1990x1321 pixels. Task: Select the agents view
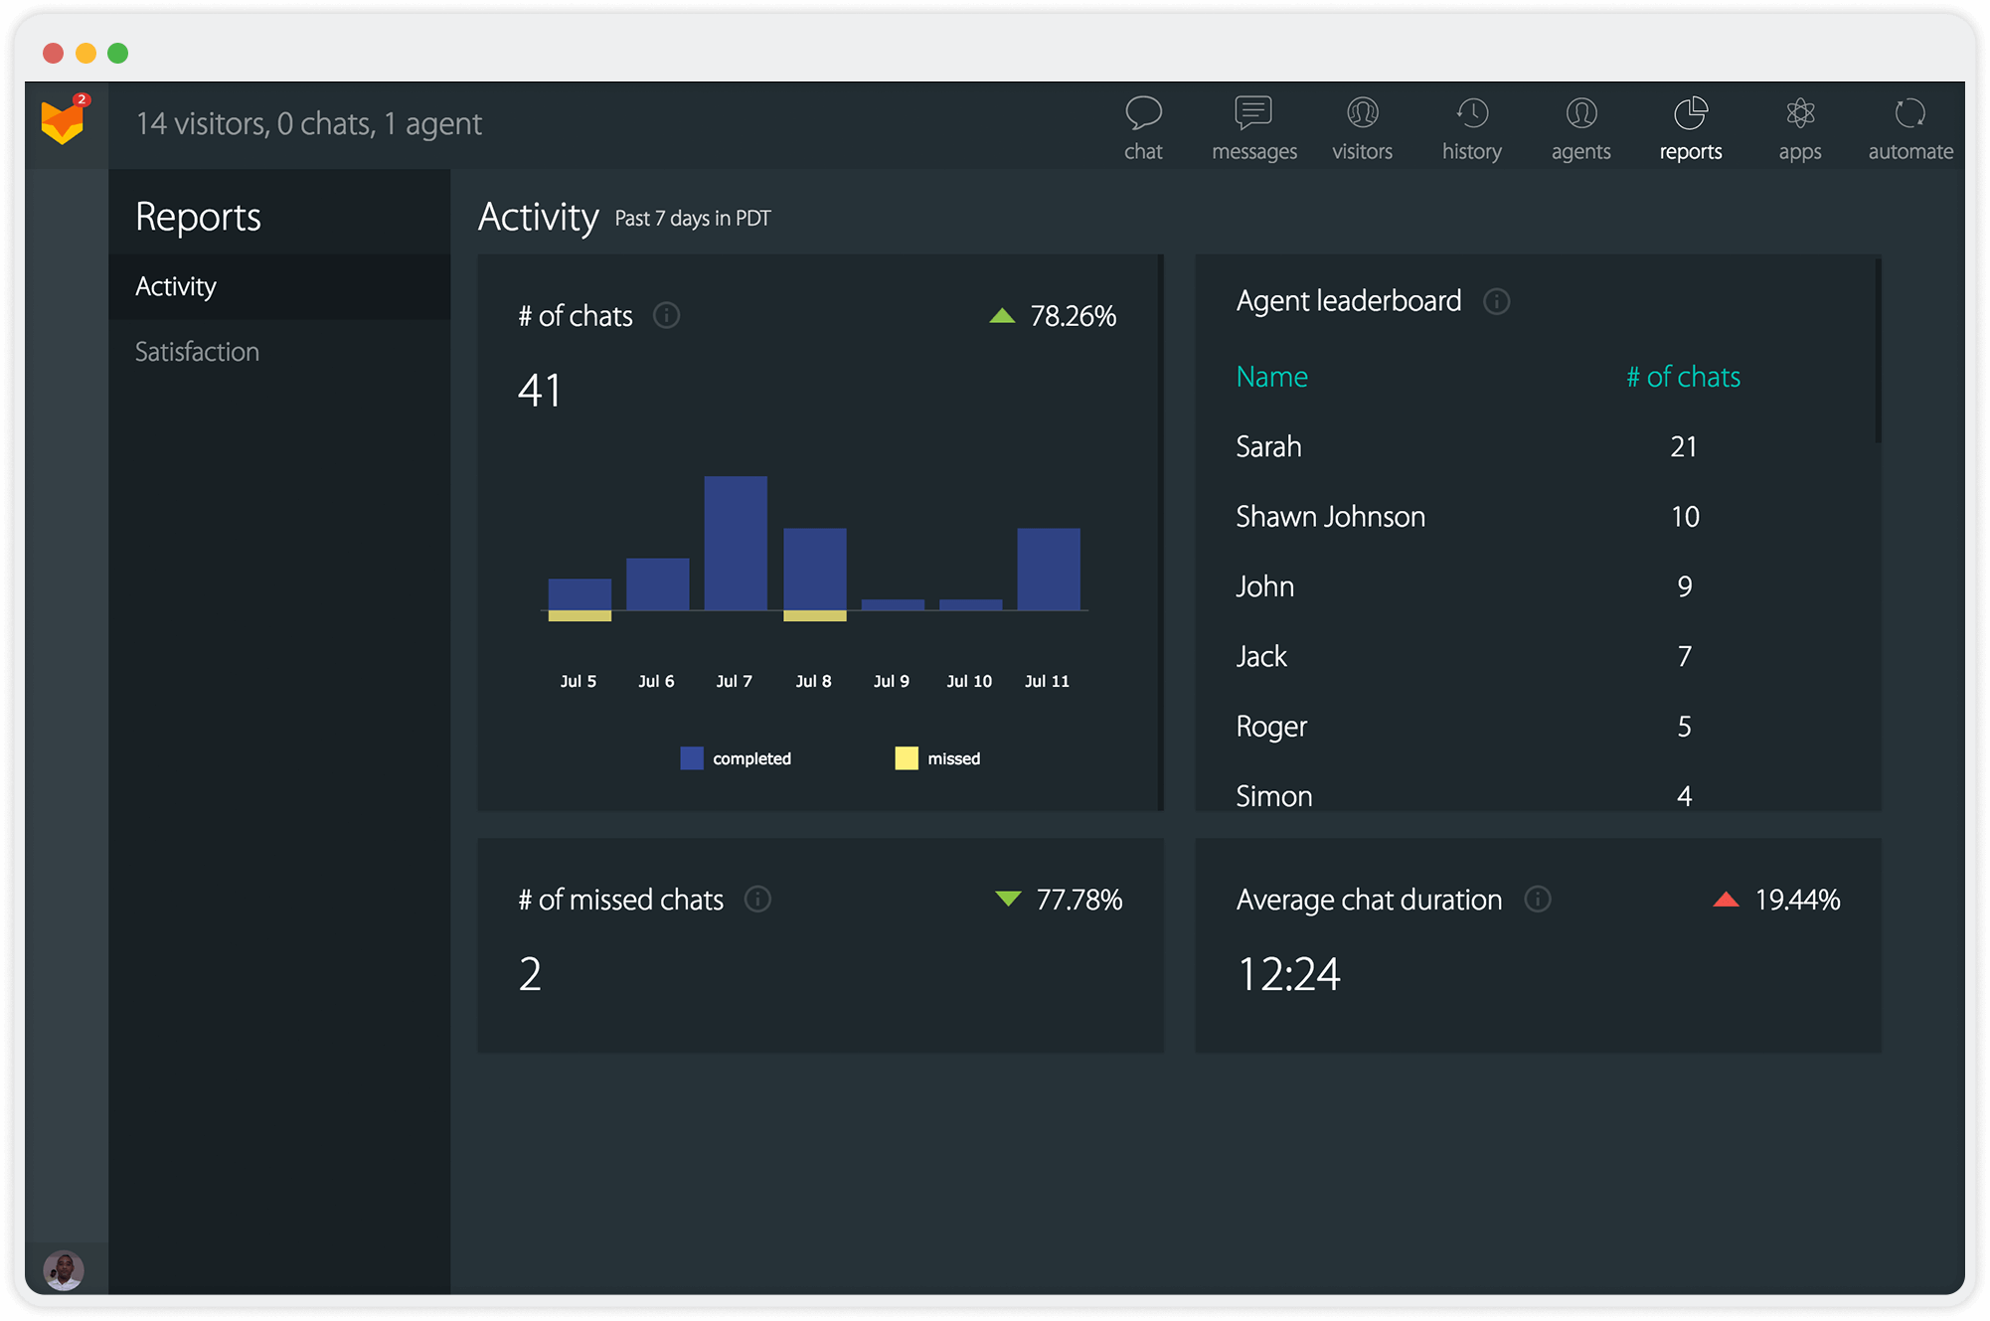[1581, 125]
